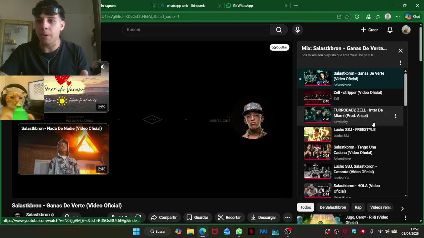Open Copilot app from taskbar
Screen dimensions: 424x238
(178, 231)
